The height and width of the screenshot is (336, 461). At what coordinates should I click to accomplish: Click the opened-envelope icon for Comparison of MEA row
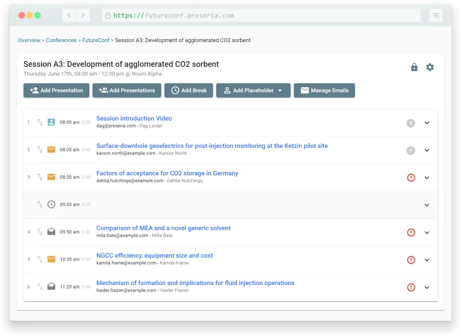51,232
